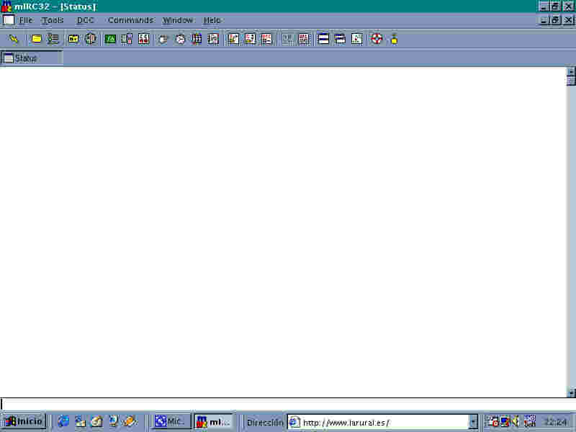Click the toolbar icon right of Colors grid
Screen dimensions: 576x432
(x=213, y=39)
